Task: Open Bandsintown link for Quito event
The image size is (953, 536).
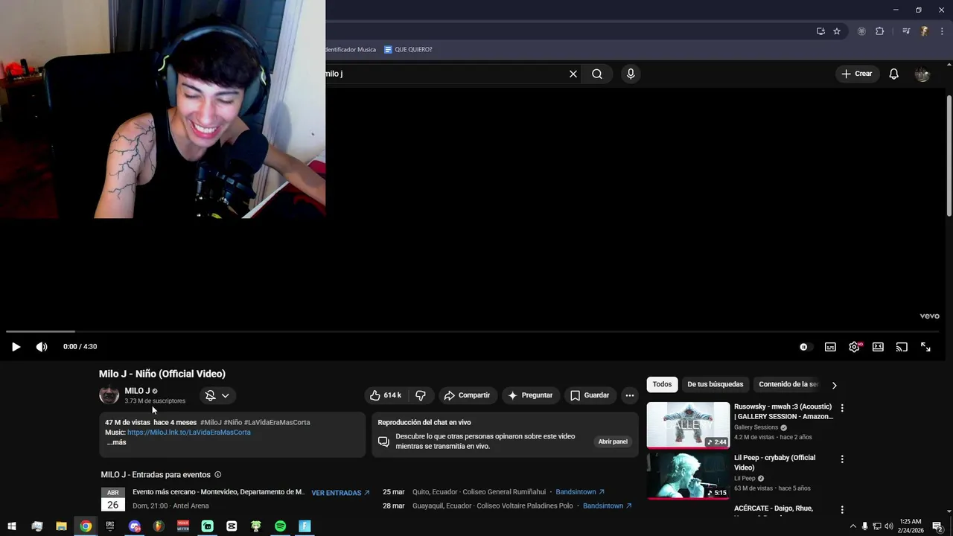Action: point(580,492)
